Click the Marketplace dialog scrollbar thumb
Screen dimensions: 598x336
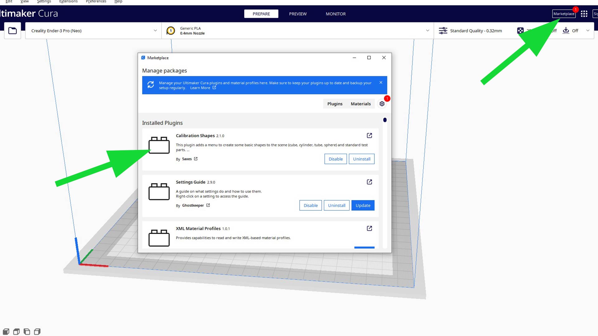tap(385, 120)
